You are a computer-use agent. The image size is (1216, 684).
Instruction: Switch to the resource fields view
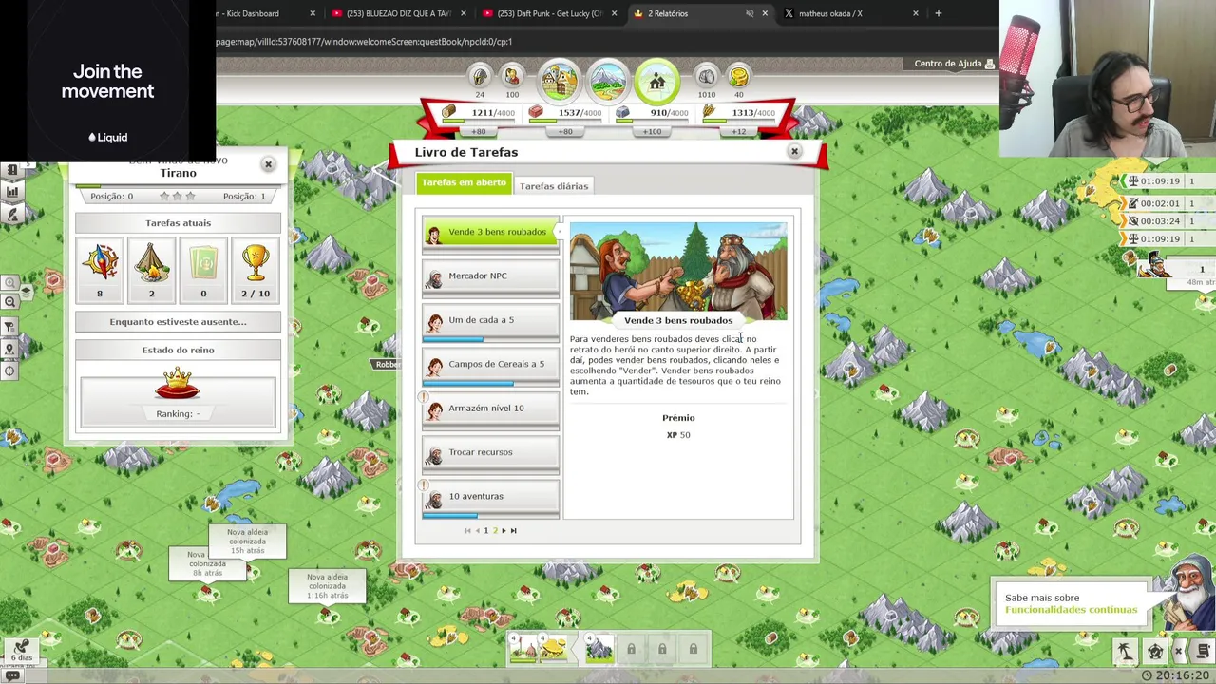[608, 82]
